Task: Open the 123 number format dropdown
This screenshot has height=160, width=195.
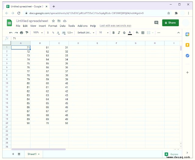Action: (70, 33)
